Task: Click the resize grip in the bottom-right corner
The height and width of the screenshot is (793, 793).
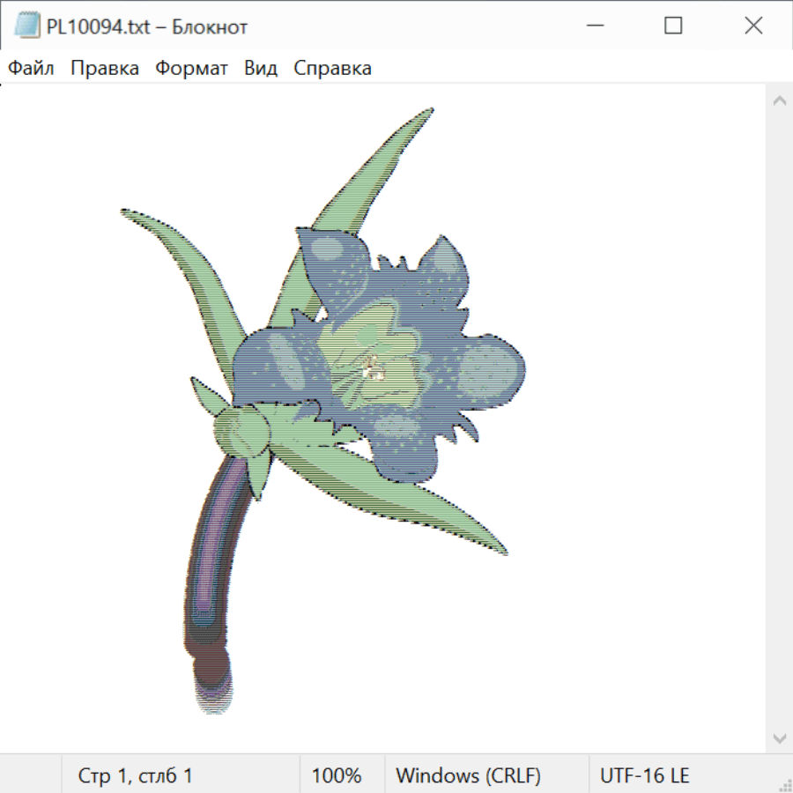Action: (x=784, y=784)
